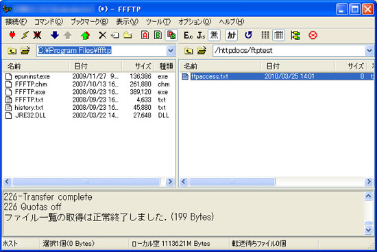
Task: Select JRE32.DLL in local list
Action: tap(30, 115)
